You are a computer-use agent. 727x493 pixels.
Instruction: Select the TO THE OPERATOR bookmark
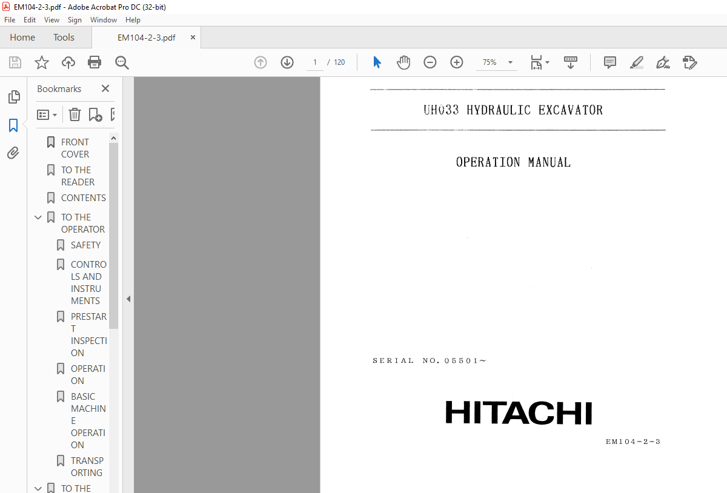[83, 223]
